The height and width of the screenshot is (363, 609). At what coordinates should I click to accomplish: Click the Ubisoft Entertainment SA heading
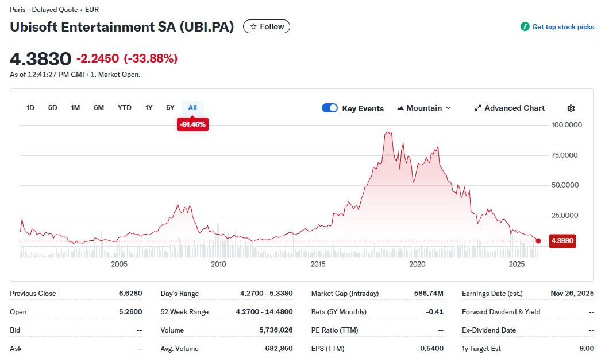pyautogui.click(x=122, y=27)
